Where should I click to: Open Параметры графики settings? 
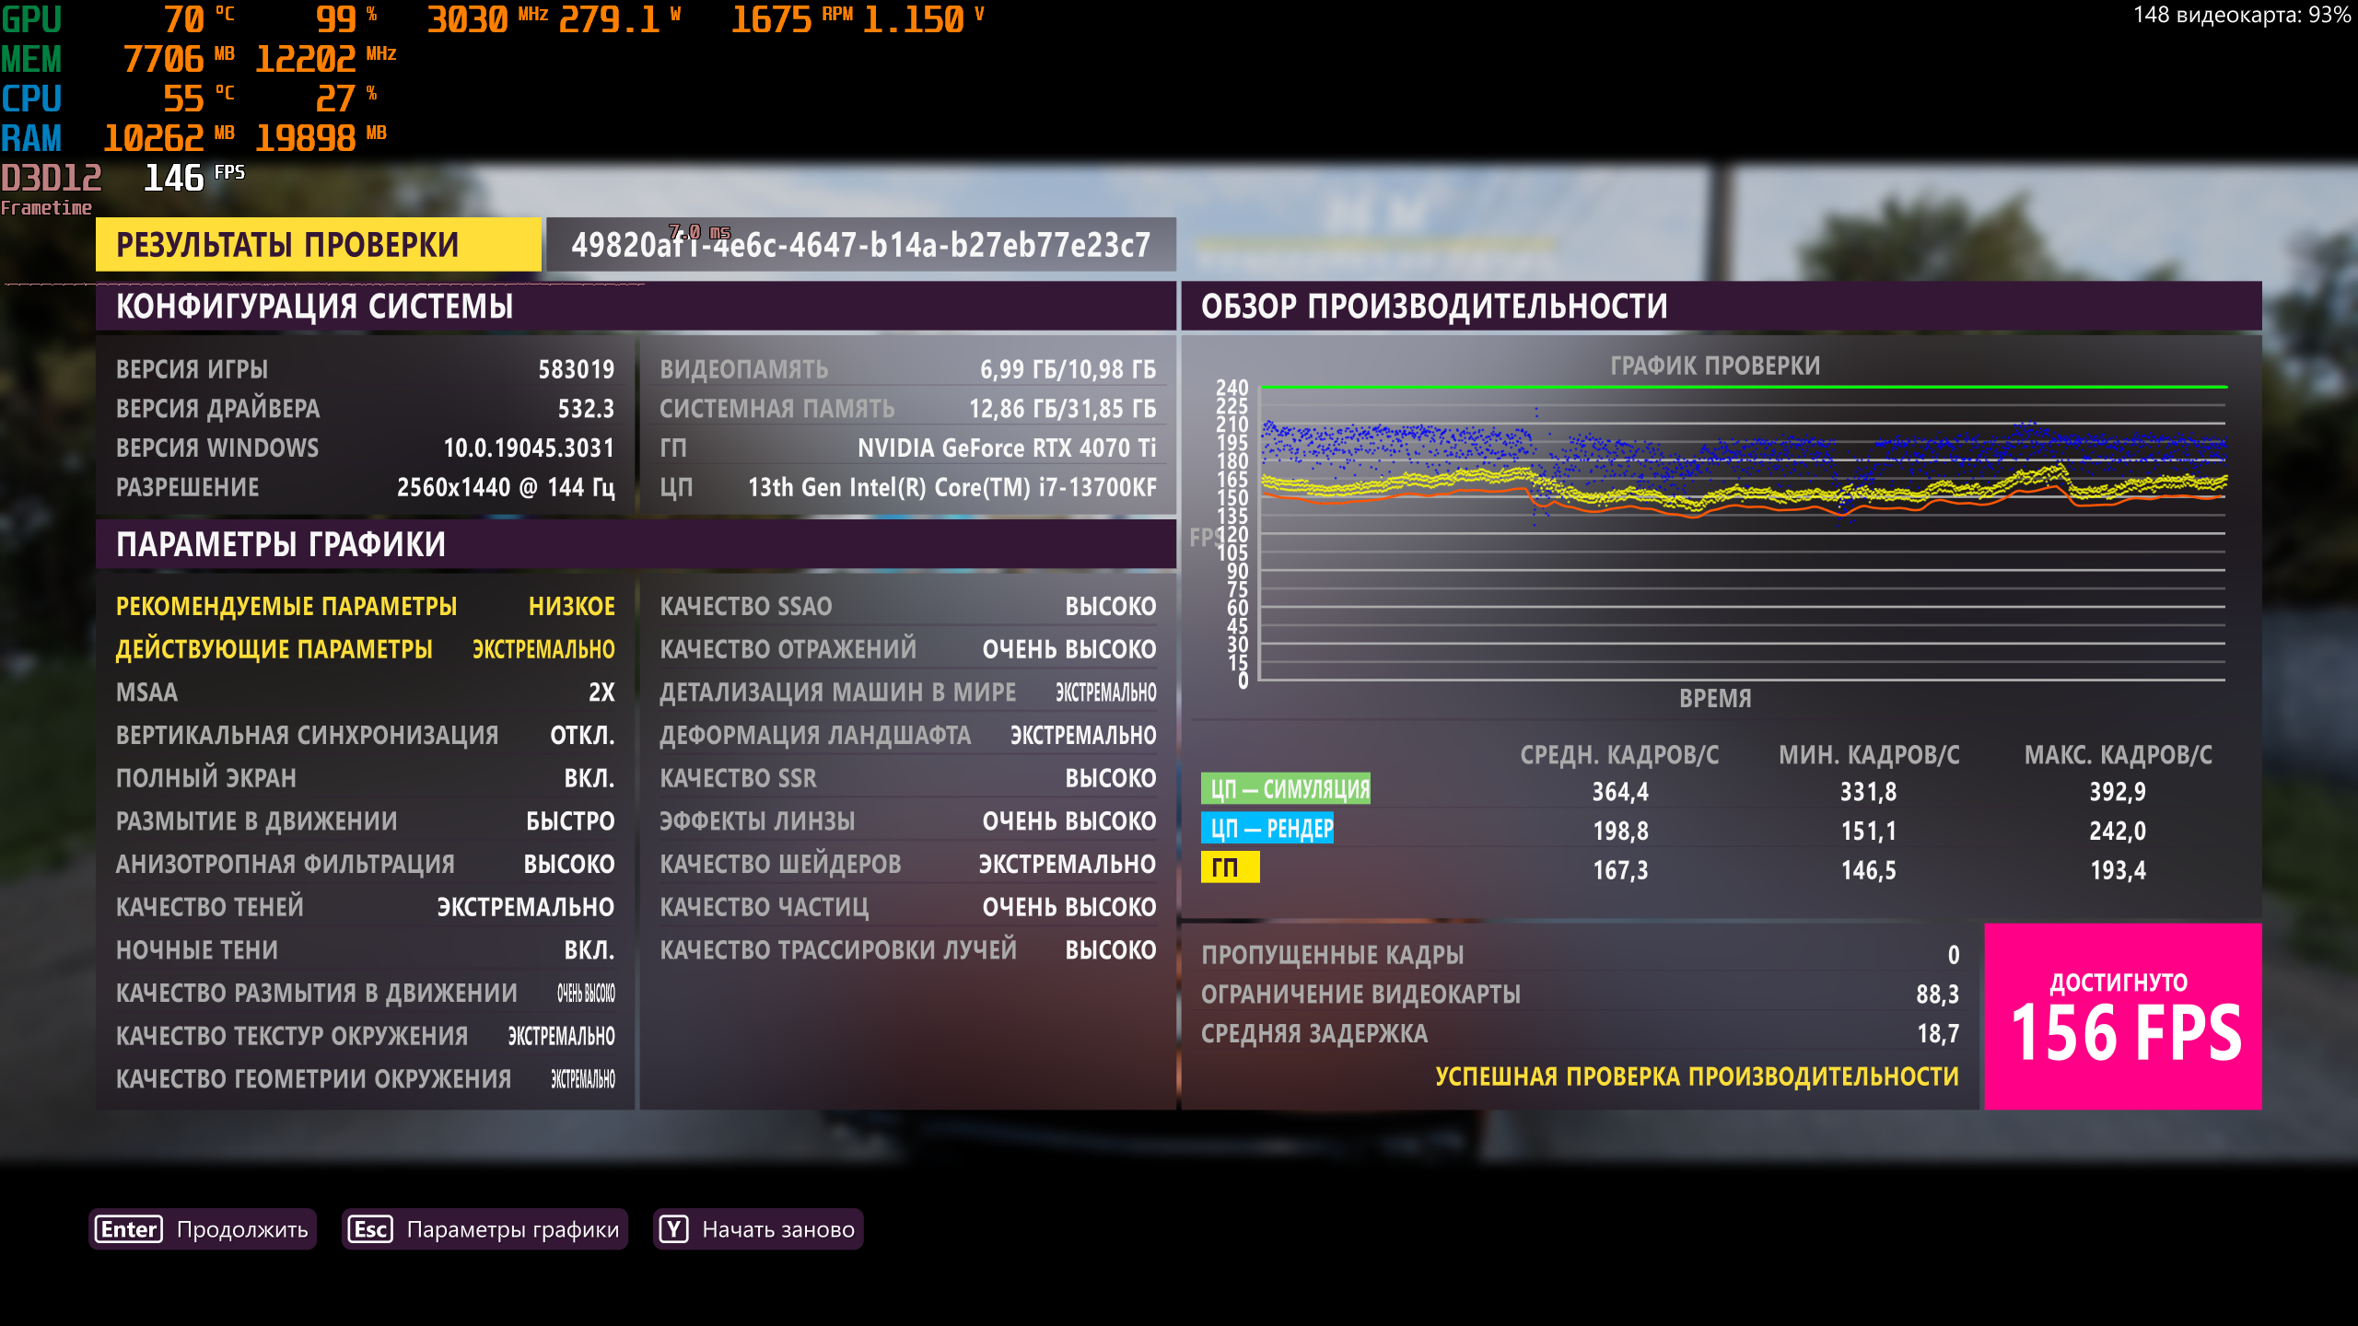click(x=512, y=1229)
